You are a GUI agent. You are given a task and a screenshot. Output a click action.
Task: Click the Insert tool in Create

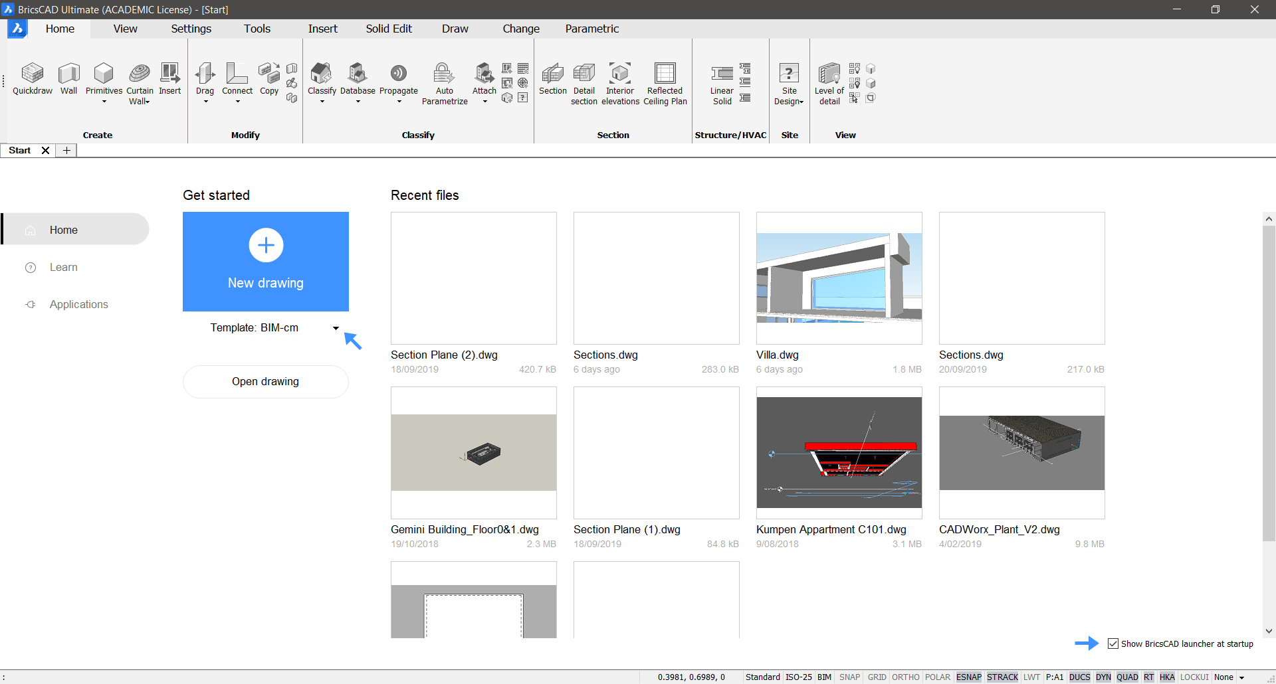pyautogui.click(x=170, y=79)
